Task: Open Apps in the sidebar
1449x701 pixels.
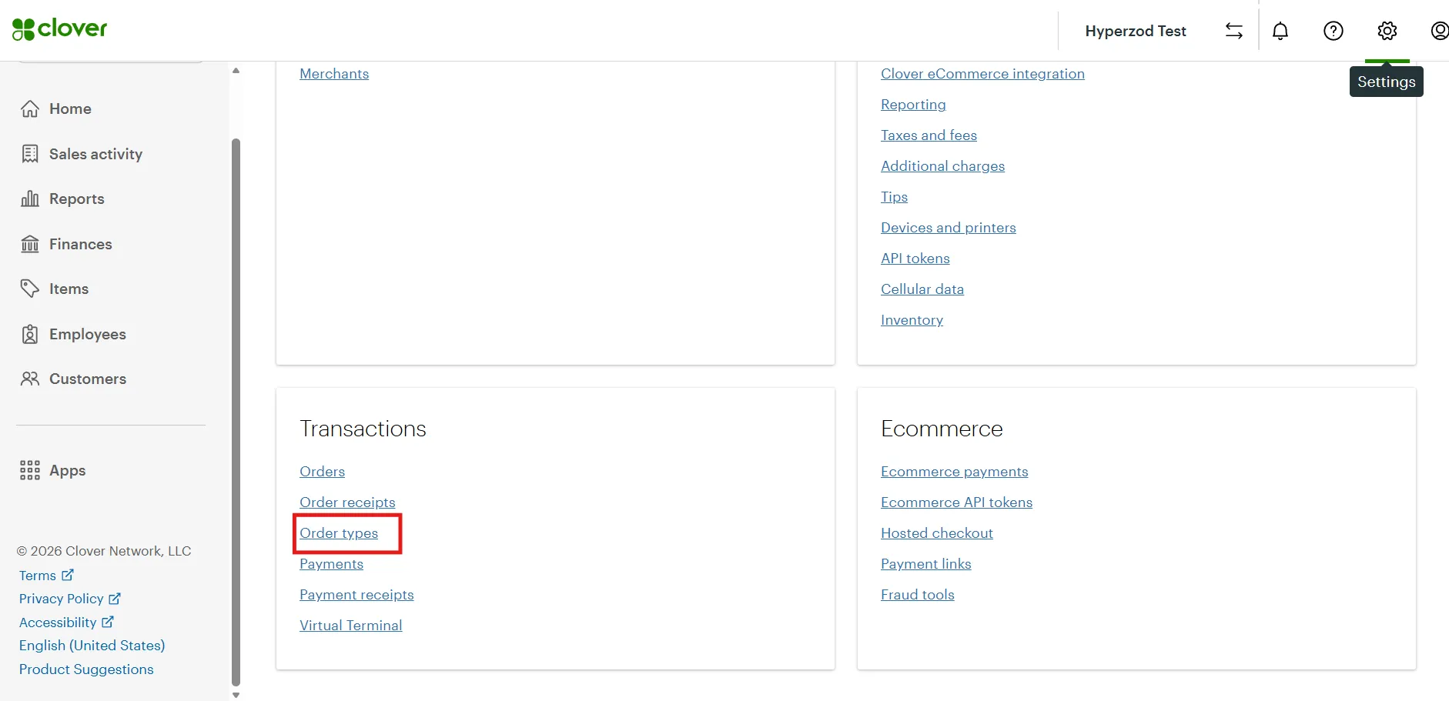Action: 53,470
